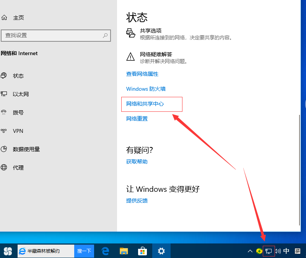
Task: Open Microsoft Store from taskbar
Action: coord(142,251)
